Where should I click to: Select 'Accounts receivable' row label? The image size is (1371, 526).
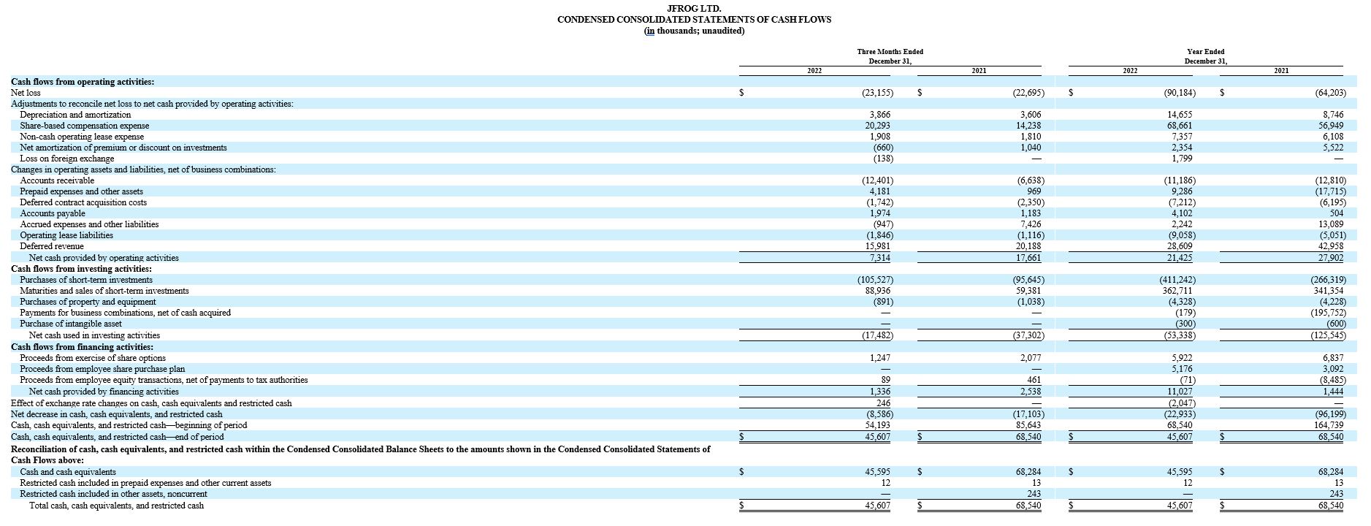[57, 180]
